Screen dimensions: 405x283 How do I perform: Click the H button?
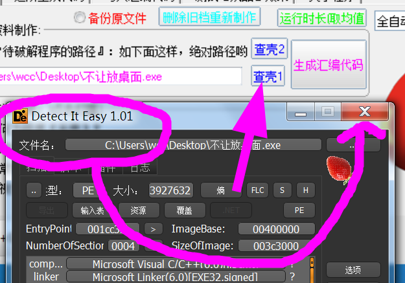tap(306, 190)
